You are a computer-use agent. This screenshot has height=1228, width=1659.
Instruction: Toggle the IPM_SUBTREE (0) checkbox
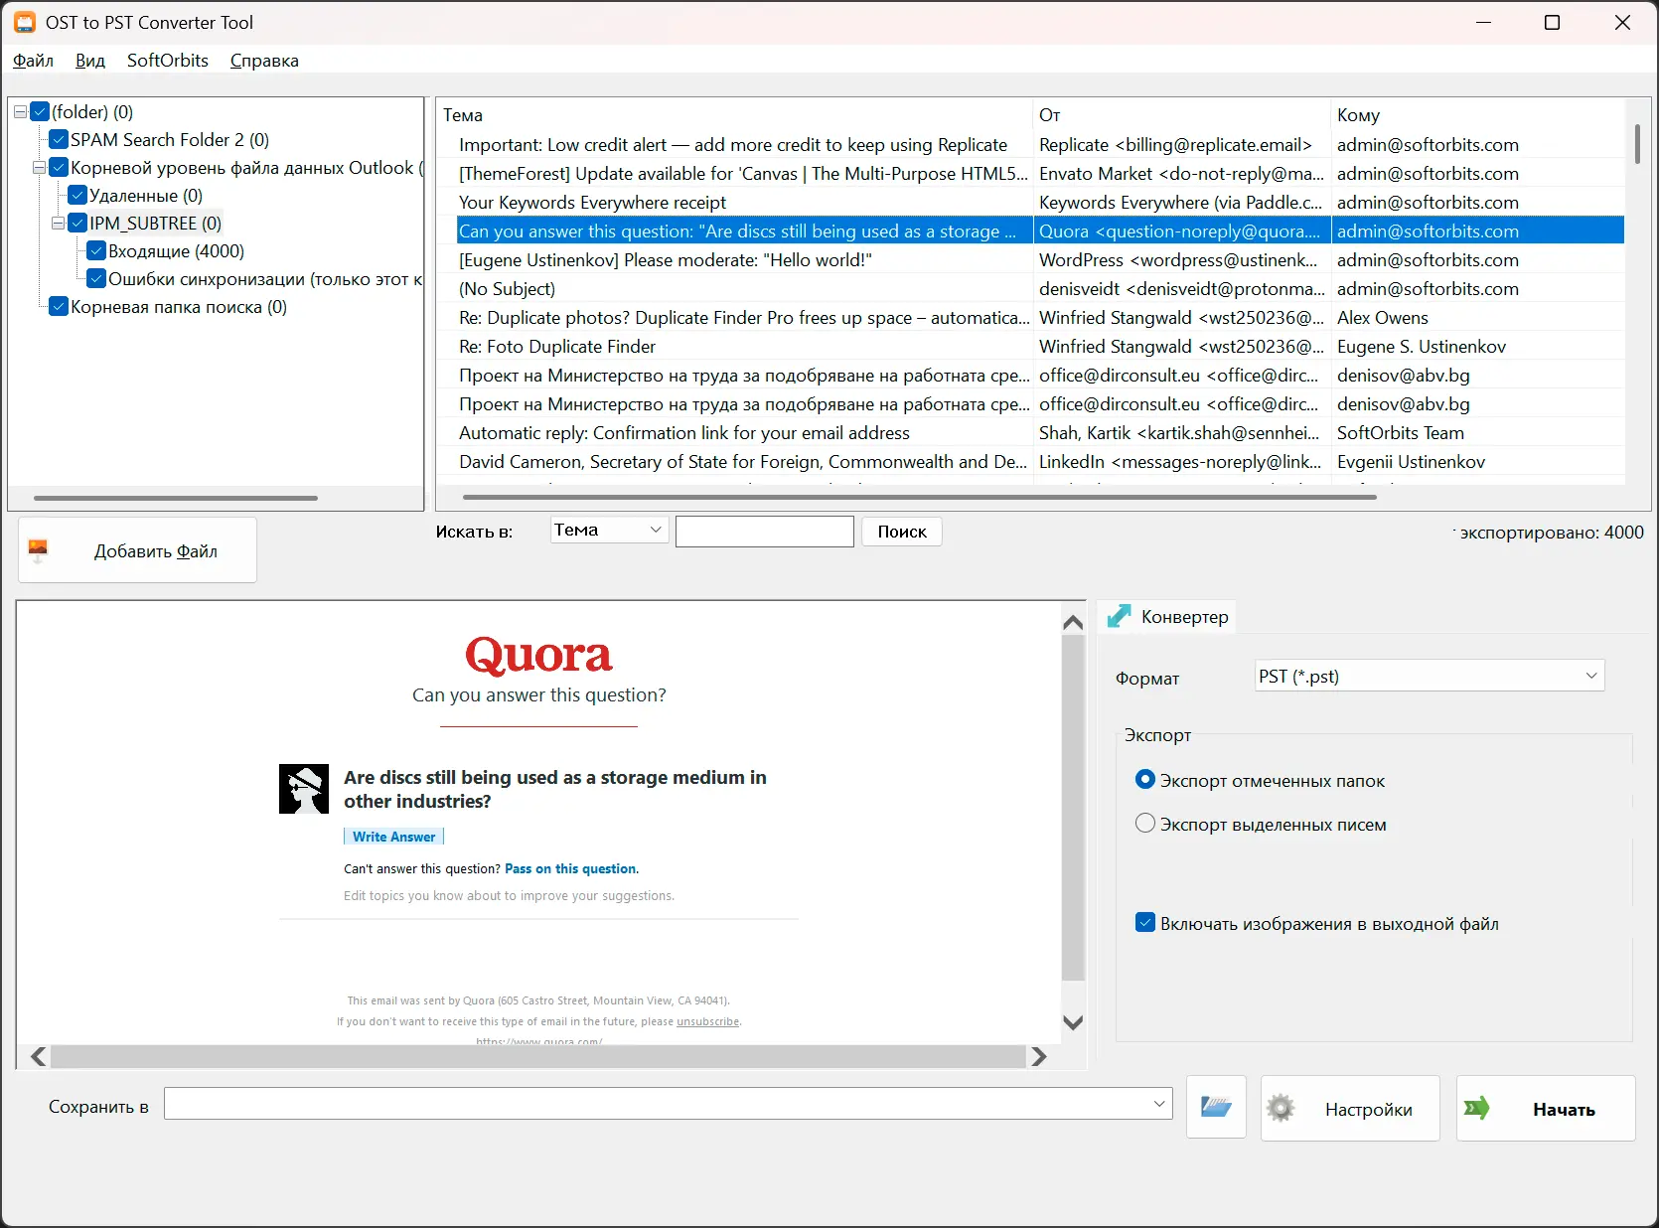tap(77, 224)
